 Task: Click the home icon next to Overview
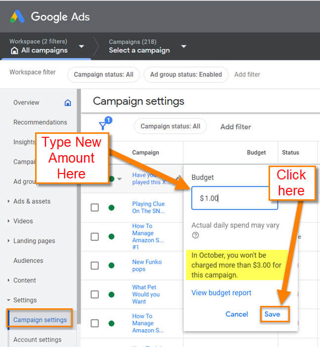[x=68, y=103]
